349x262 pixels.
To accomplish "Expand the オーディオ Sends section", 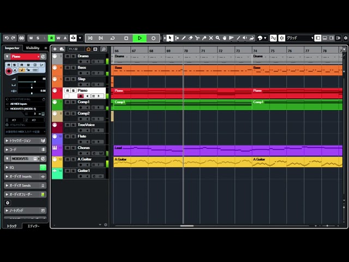I will (x=25, y=186).
